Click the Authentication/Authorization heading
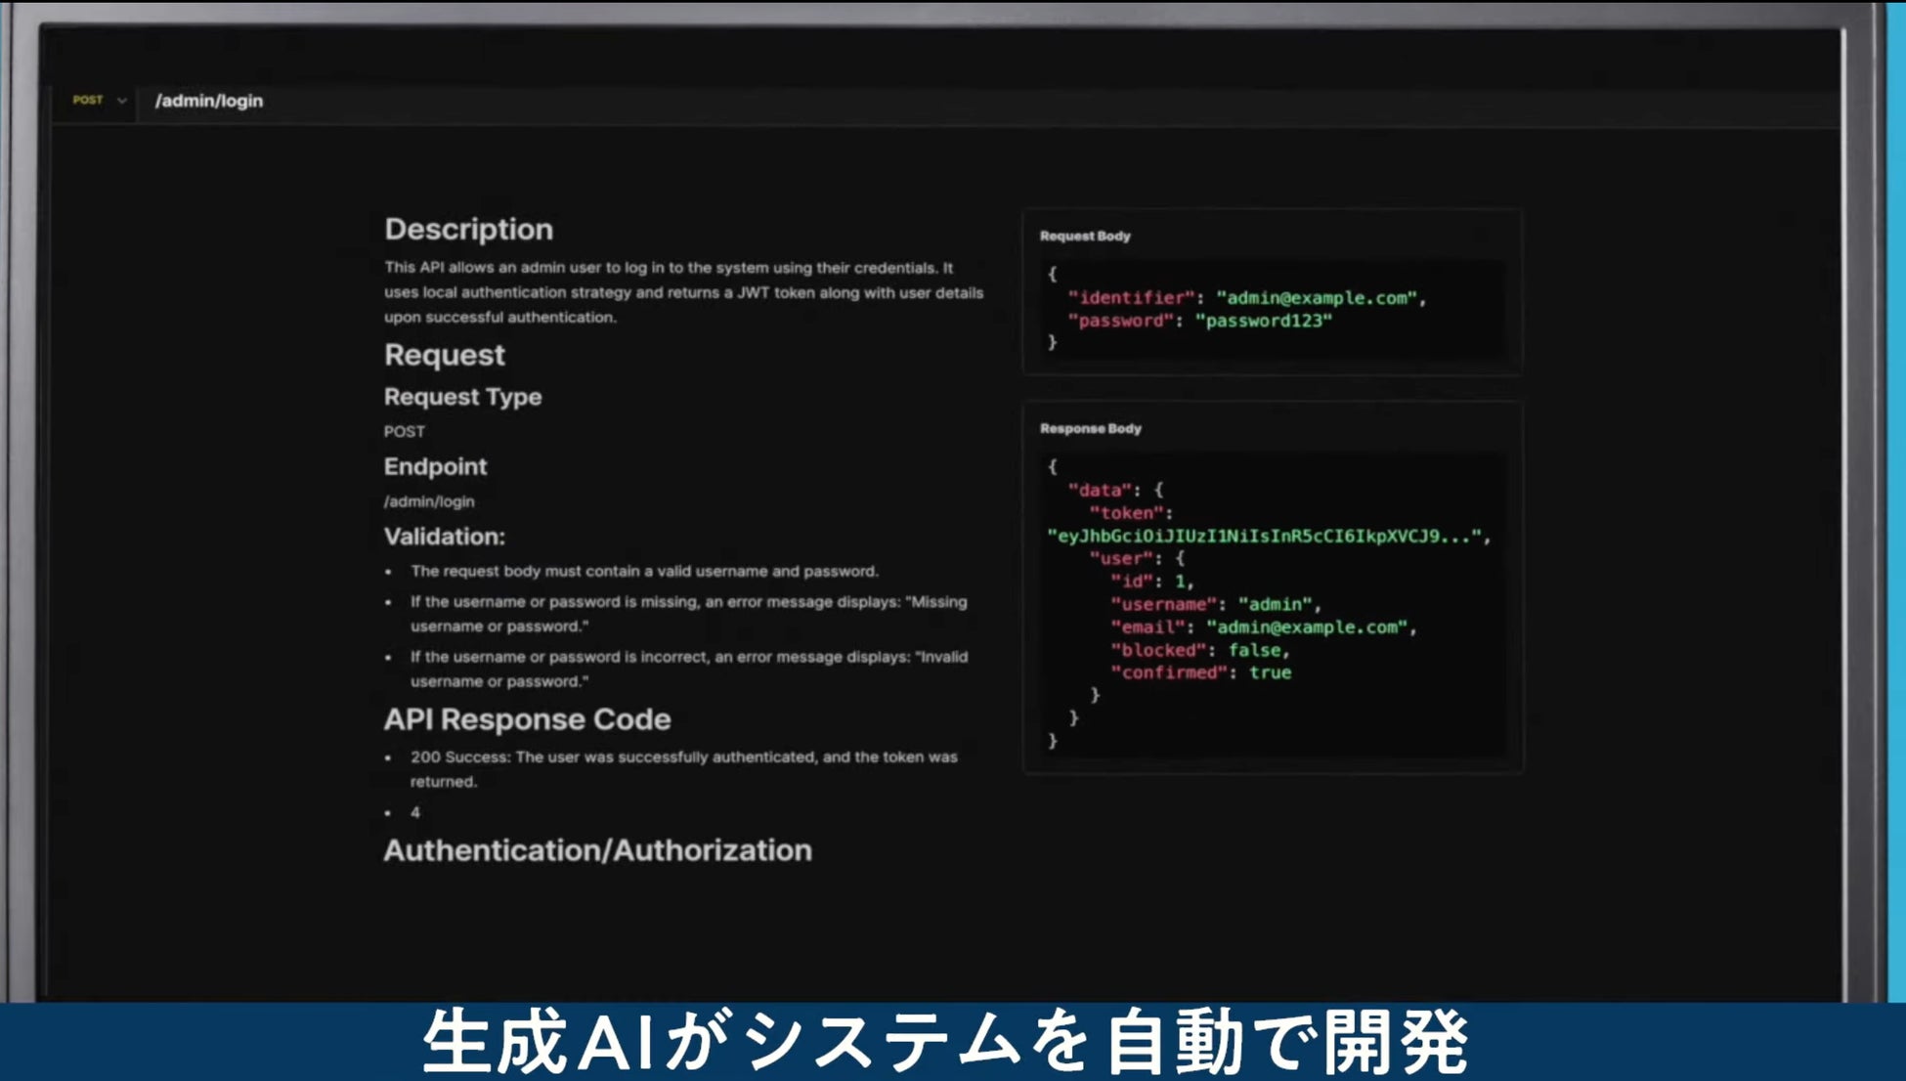 point(597,850)
